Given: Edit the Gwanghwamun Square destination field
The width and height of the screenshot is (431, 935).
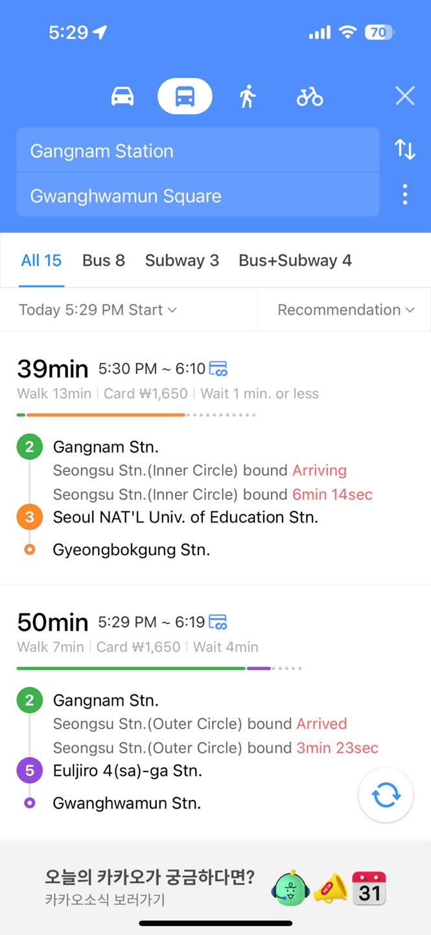Looking at the screenshot, I should click(198, 195).
